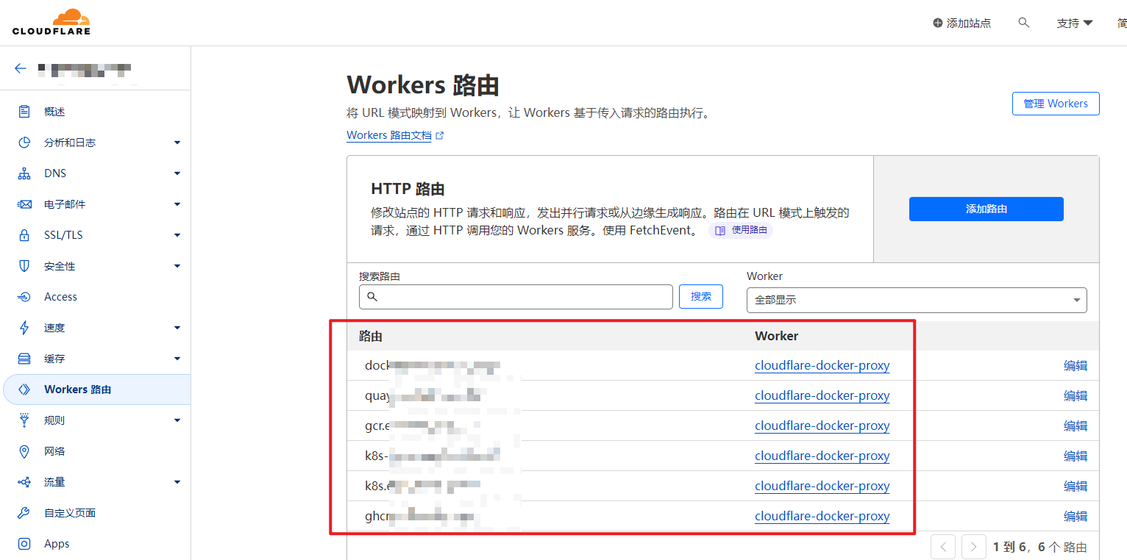The height and width of the screenshot is (560, 1127).
Task: Click the 管理 Workers button
Action: point(1056,104)
